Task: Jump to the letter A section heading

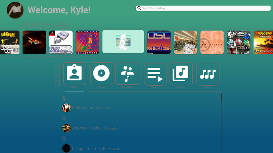Action: (64, 118)
